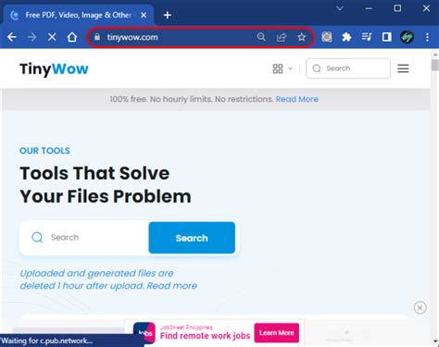This screenshot has height=347, width=439.
Task: Click the tinywow.com address bar URL
Action: (132, 37)
